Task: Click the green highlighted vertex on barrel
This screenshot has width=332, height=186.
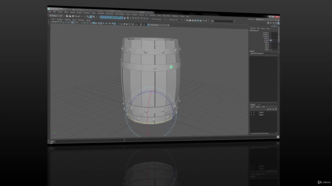Action: tap(171, 67)
